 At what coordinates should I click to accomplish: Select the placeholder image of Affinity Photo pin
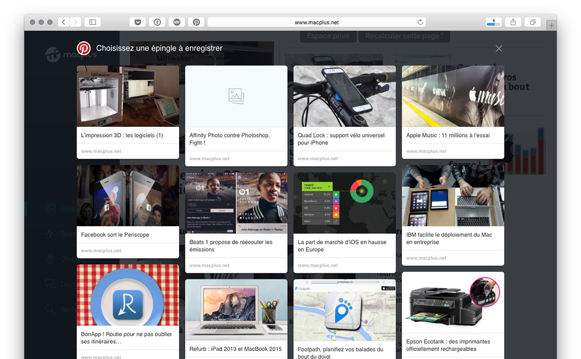236,96
